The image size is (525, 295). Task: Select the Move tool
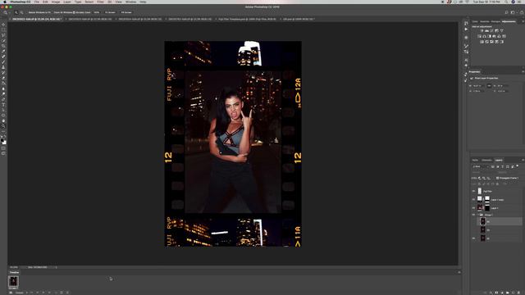(3, 25)
